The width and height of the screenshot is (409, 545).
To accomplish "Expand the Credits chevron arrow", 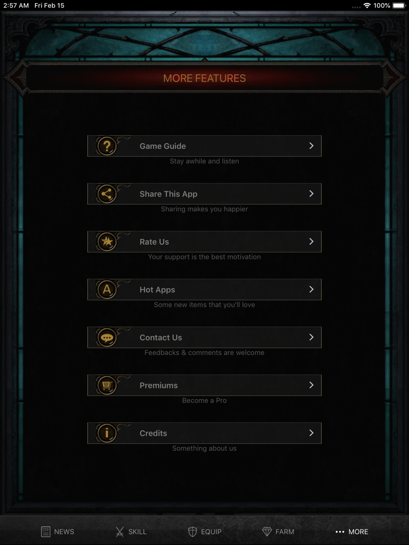I will tap(311, 433).
